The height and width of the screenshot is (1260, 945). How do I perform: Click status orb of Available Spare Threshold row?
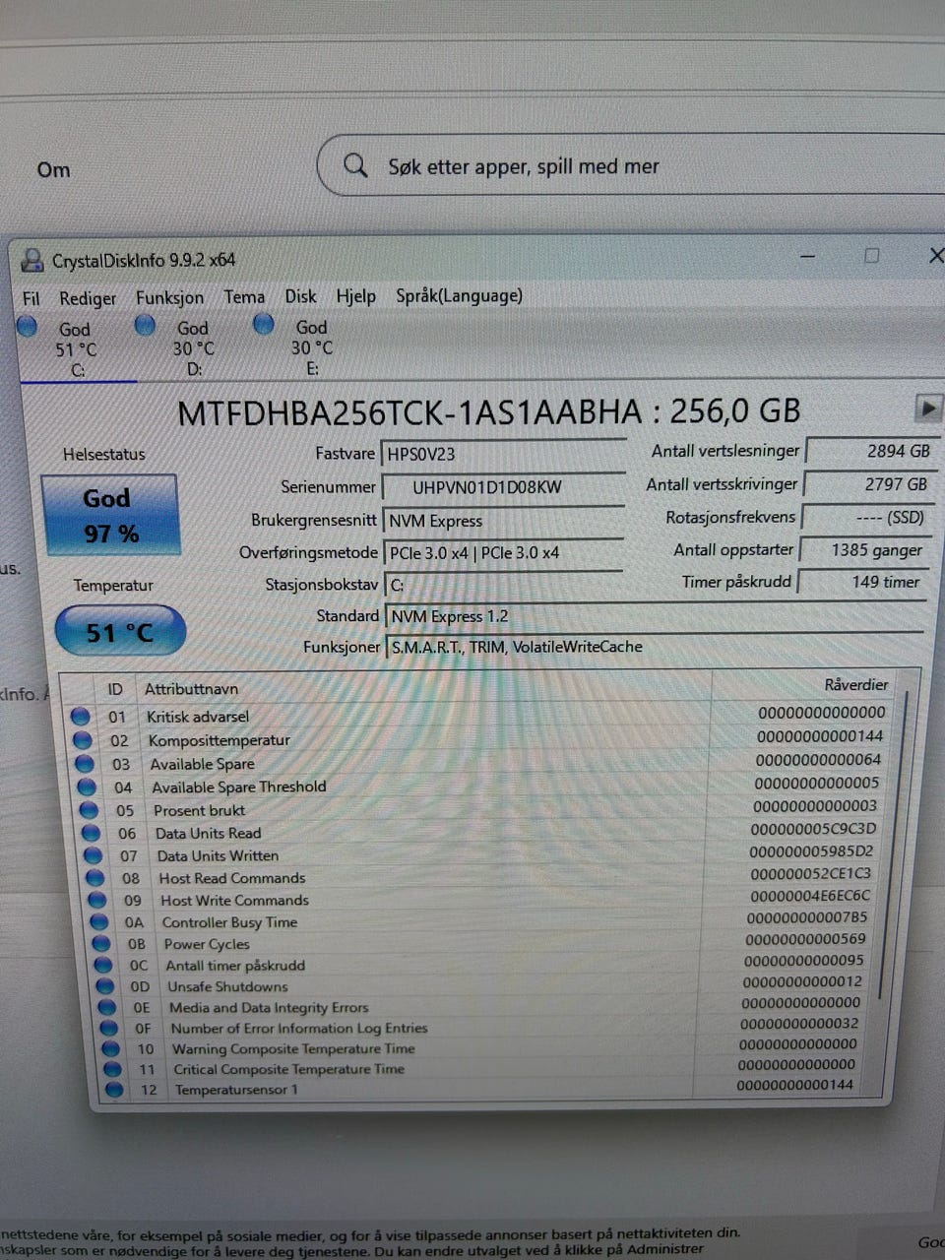(x=87, y=787)
